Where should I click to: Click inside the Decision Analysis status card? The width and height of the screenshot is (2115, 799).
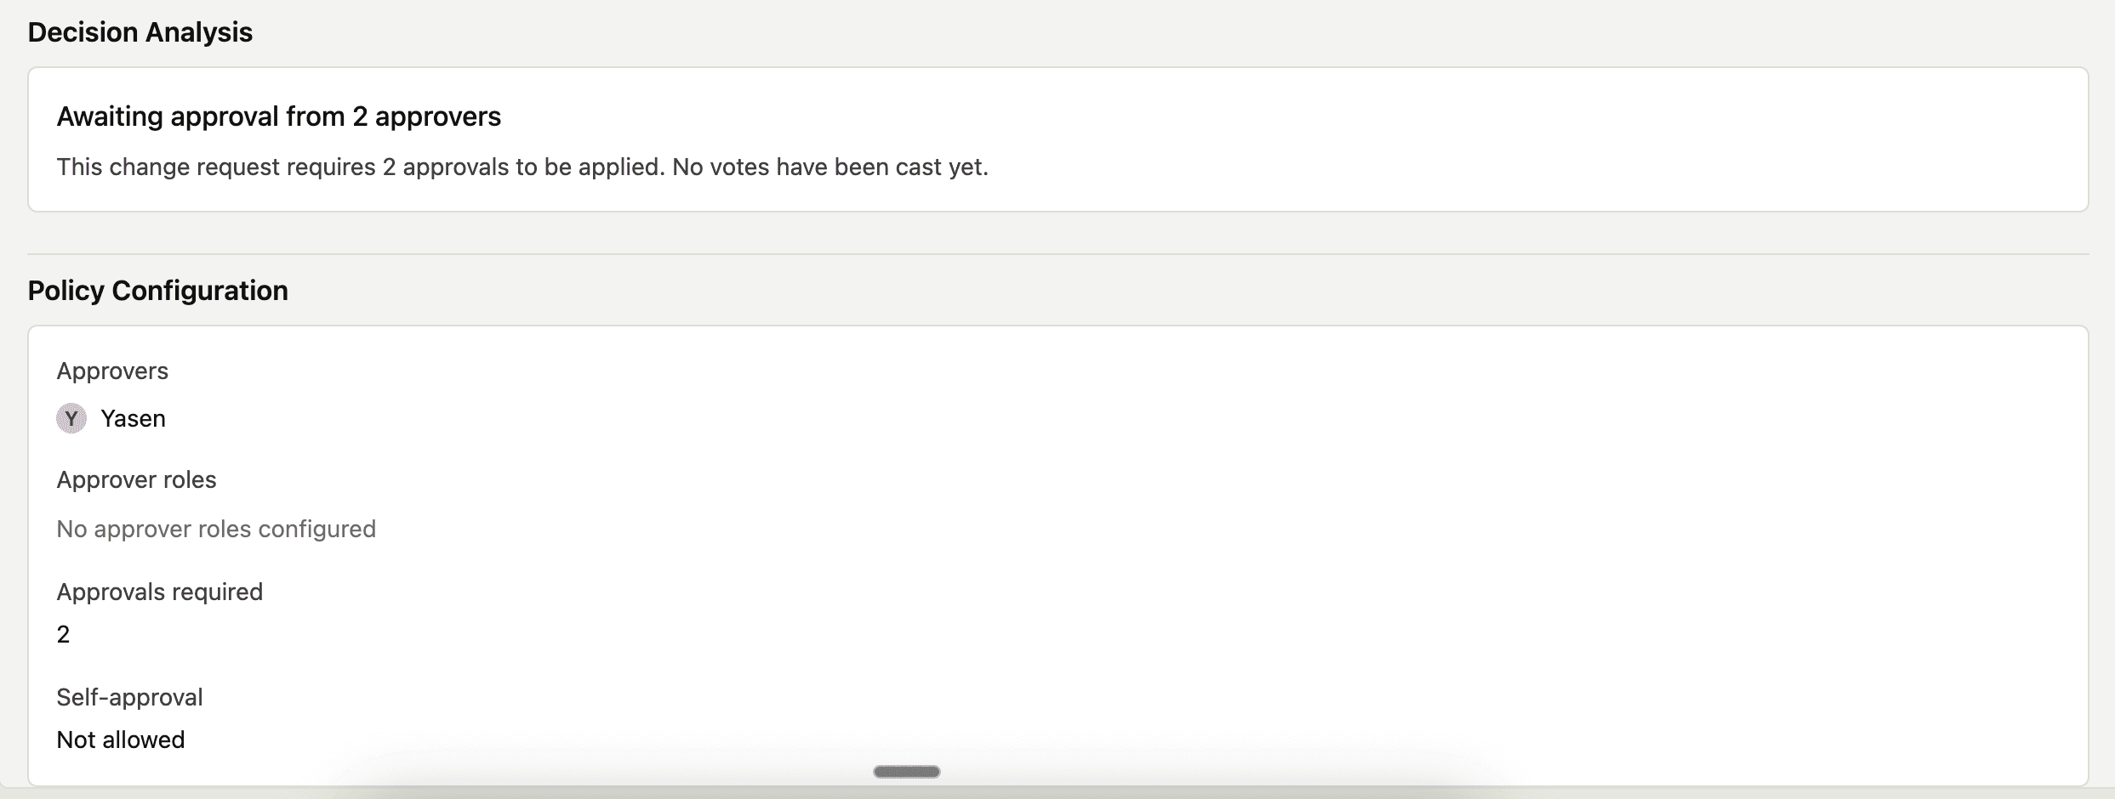tap(1057, 140)
